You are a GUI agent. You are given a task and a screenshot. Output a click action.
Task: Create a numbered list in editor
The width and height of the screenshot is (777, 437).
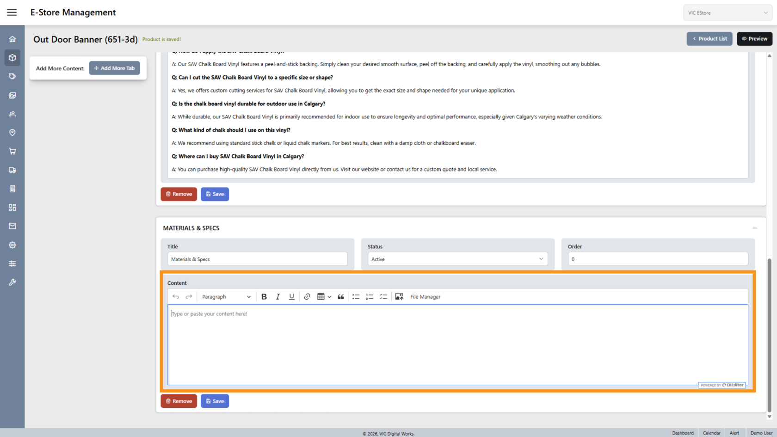370,297
